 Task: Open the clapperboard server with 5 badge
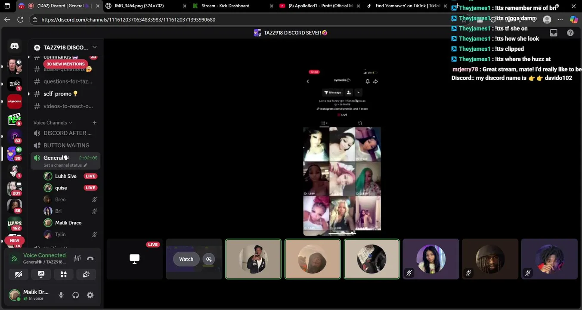[x=14, y=119]
